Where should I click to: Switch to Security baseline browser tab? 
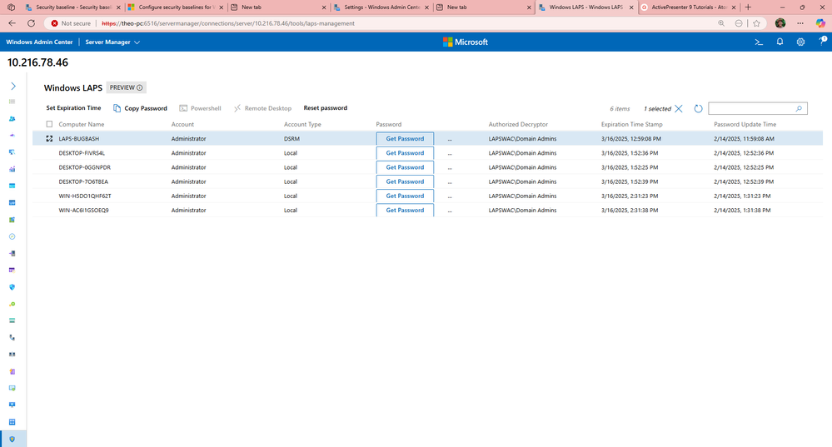coord(73,7)
